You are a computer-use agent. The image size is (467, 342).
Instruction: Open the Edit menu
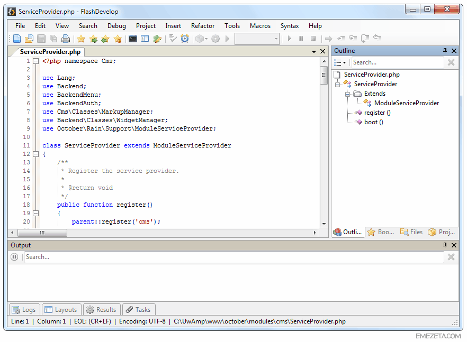click(x=40, y=26)
